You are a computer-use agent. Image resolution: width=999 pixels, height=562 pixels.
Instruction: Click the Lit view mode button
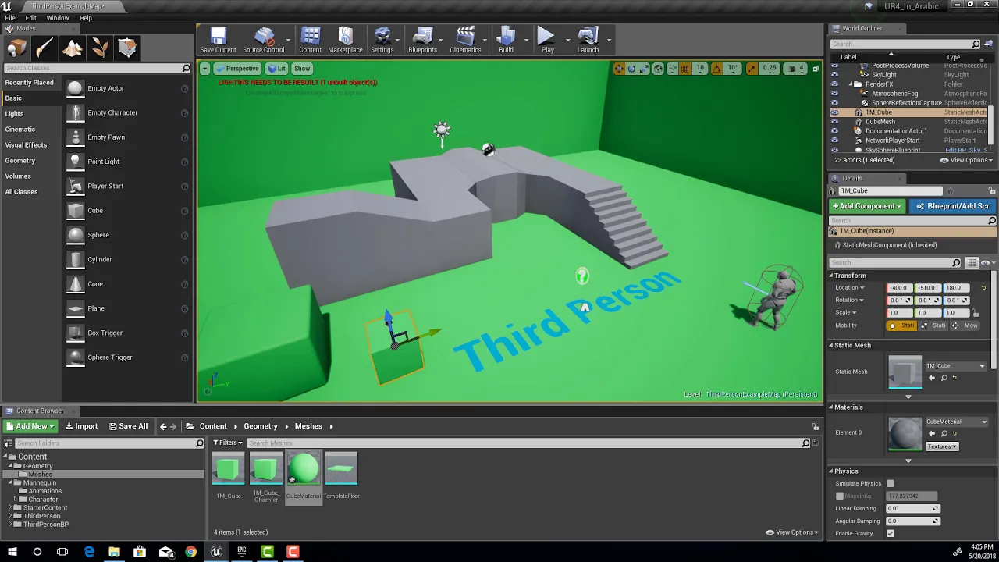point(277,69)
